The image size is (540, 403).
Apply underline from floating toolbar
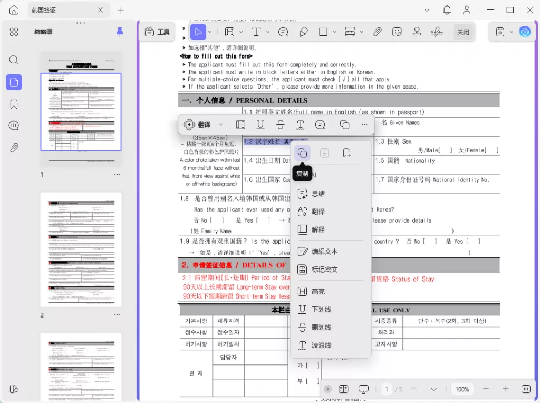(261, 124)
